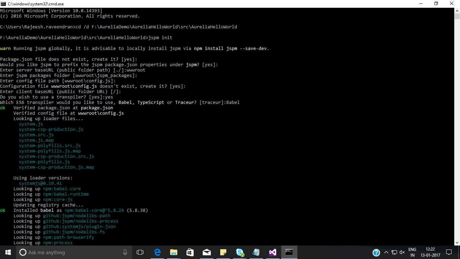The height and width of the screenshot is (259, 460).
Task: Click 'system-polyfills.src.js' file name
Action: 50,145
